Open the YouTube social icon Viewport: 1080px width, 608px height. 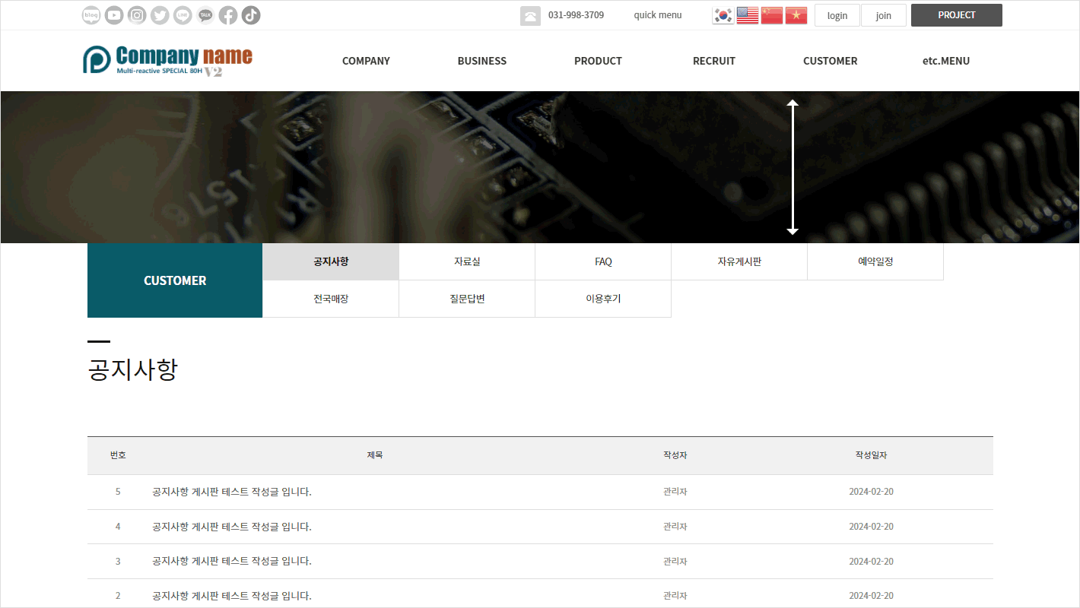(114, 15)
